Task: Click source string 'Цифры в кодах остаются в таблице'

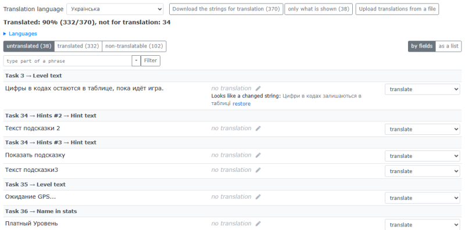Action: [84, 88]
